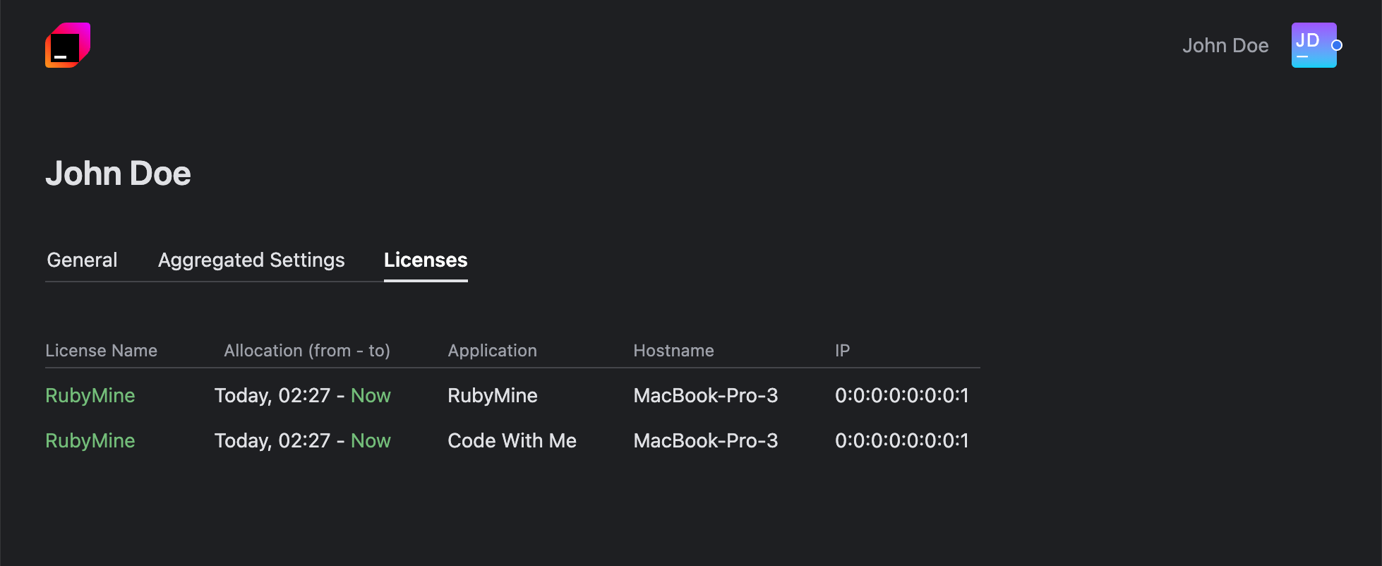Open the first RubyMine license link
This screenshot has height=566, width=1382.
tap(90, 395)
